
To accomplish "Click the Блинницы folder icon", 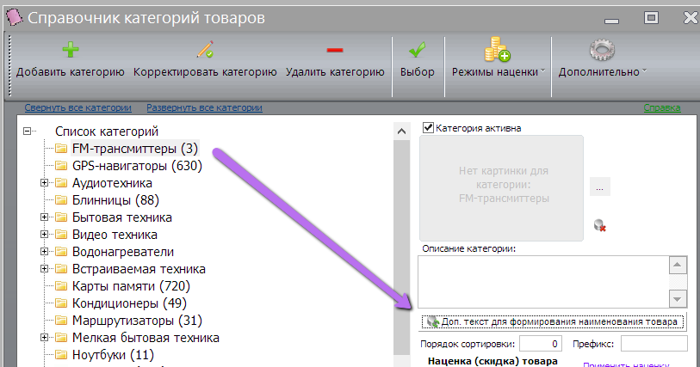I will (61, 200).
